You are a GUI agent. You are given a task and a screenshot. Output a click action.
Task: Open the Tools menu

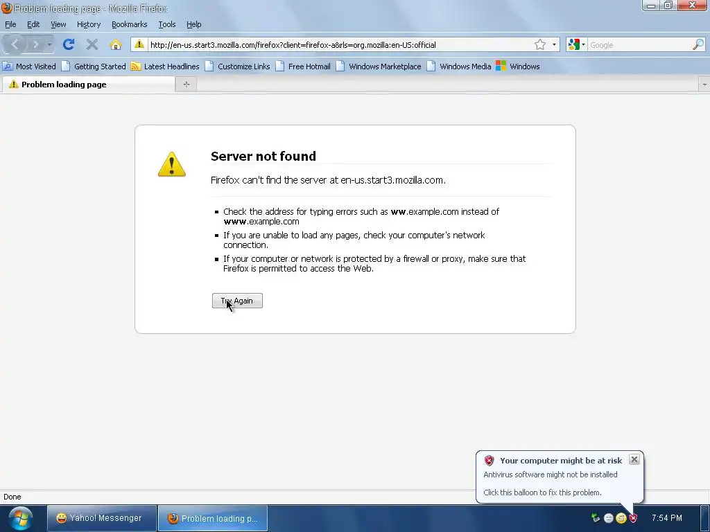click(167, 24)
